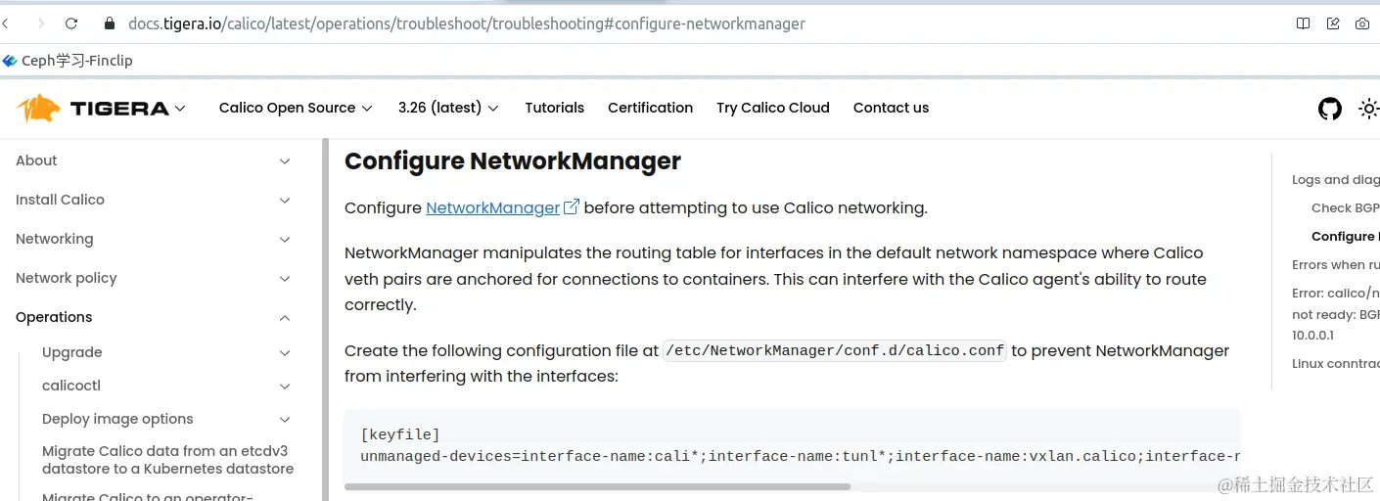1380x501 pixels.
Task: Click the unmanaged-devices line in code block
Action: coord(800,456)
